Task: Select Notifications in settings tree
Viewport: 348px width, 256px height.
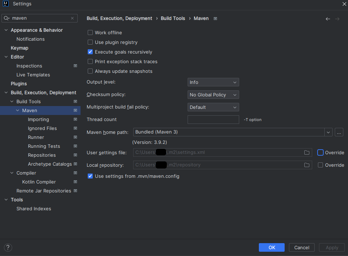Action: point(30,39)
